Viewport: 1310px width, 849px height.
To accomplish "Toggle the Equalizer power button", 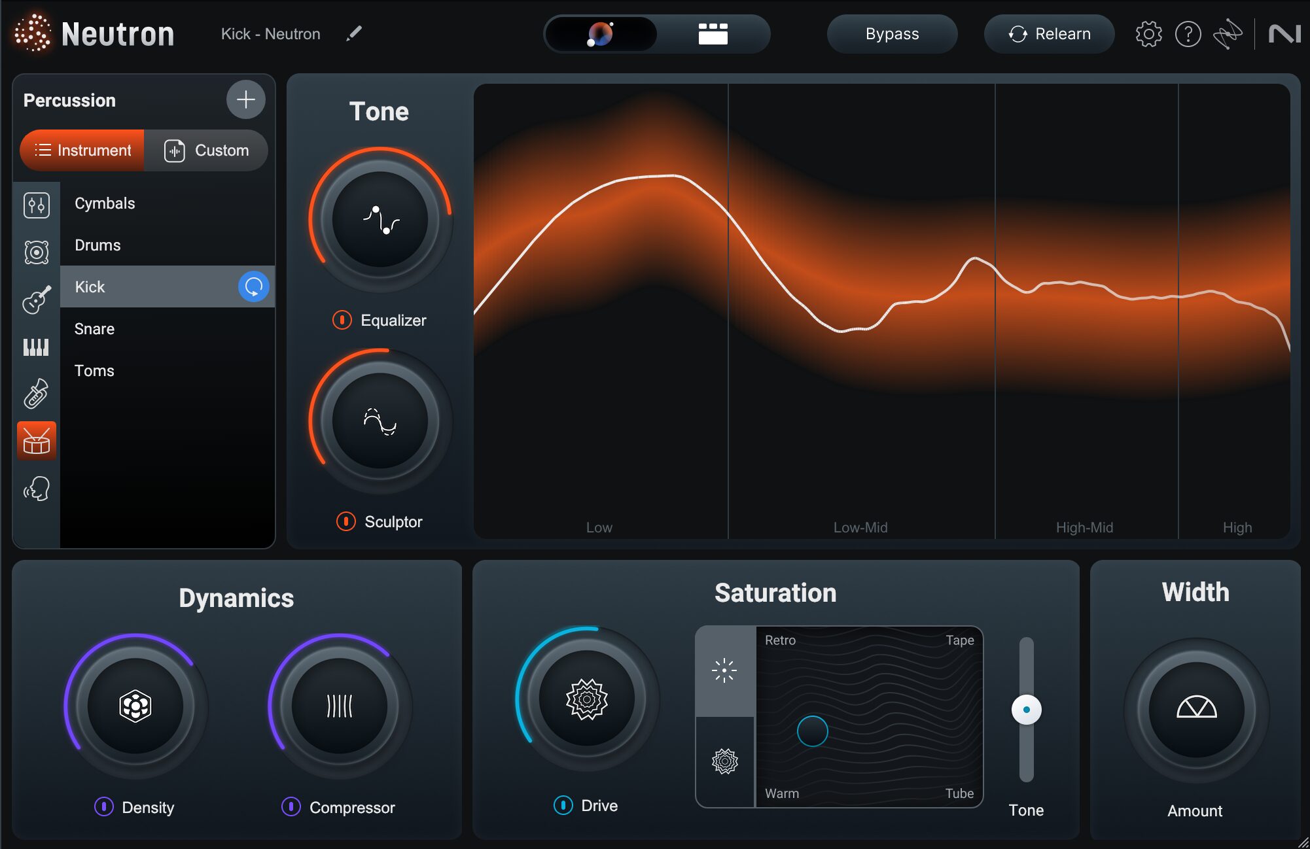I will 342,320.
